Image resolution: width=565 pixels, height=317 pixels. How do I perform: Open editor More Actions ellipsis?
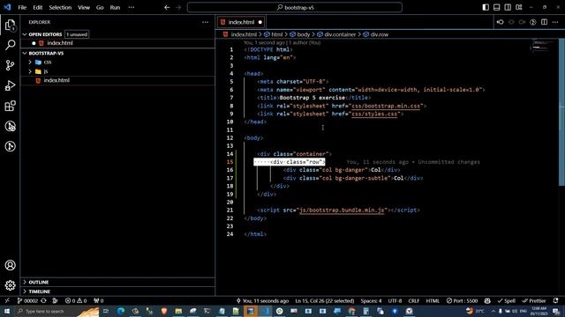(x=555, y=22)
